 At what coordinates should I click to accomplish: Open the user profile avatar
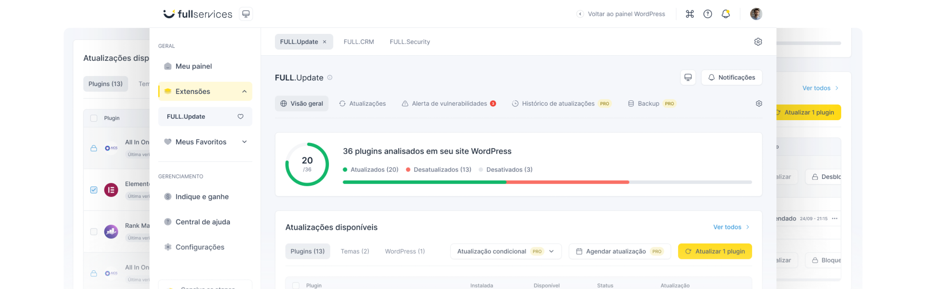(x=756, y=14)
